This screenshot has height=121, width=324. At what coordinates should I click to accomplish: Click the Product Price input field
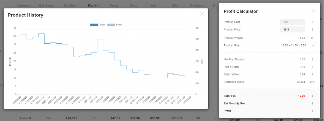point(293,29)
